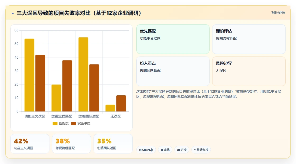Click the yellow 匹配度 bar for 忽视流程匹配

(x=56, y=98)
